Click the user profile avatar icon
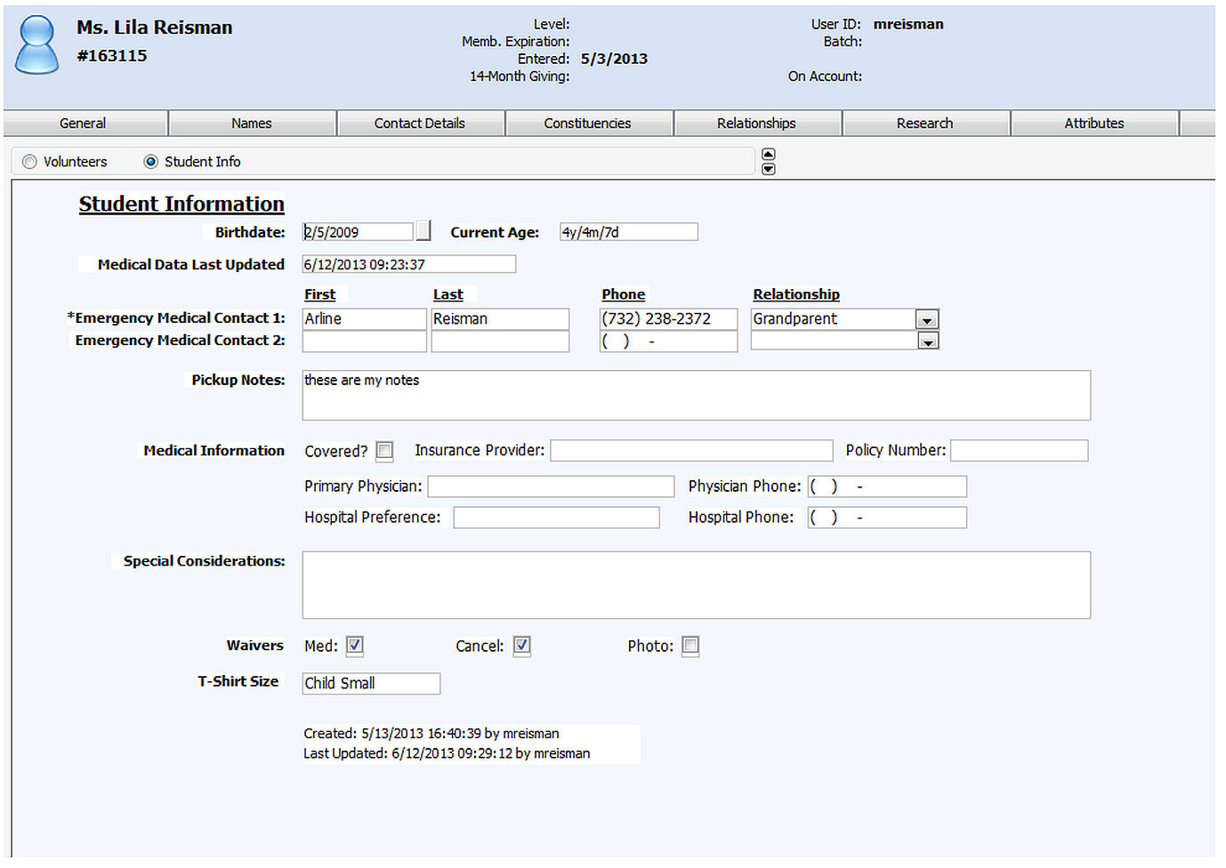Screen dimensions: 1226x868 point(37,44)
